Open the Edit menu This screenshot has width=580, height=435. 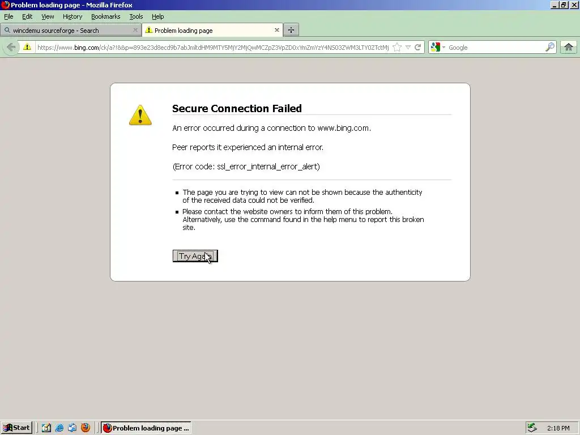tap(27, 16)
